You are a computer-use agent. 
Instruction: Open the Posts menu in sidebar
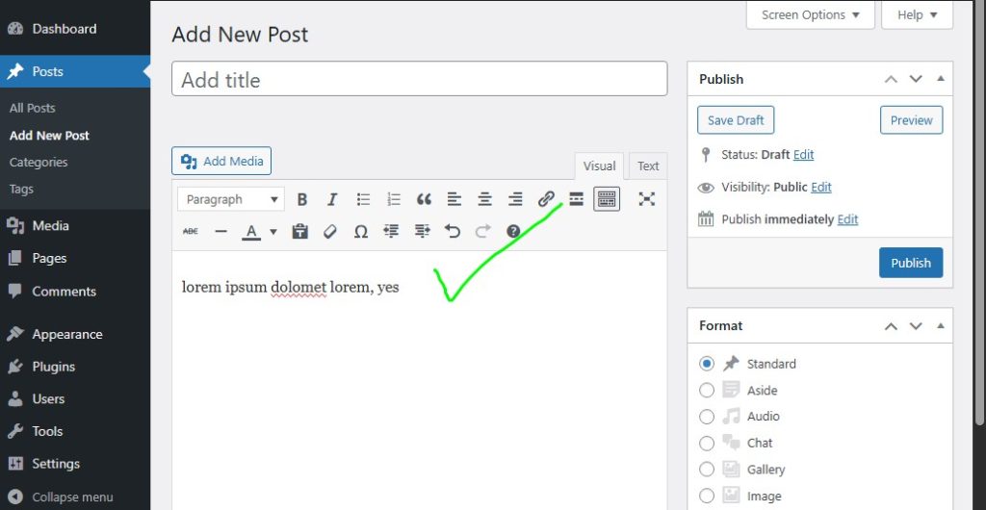point(75,71)
